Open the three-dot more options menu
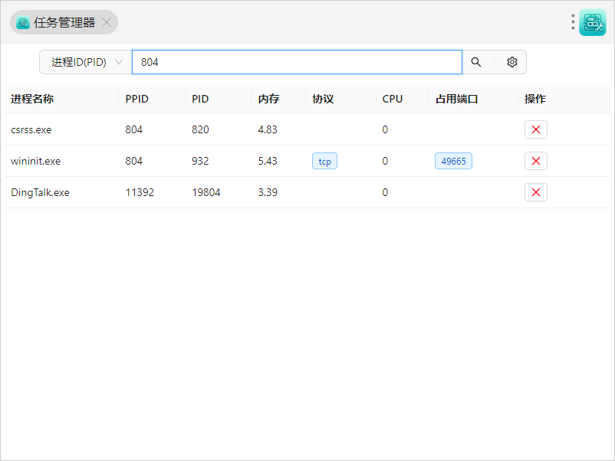Screen dimensions: 615x461 coord(573,22)
